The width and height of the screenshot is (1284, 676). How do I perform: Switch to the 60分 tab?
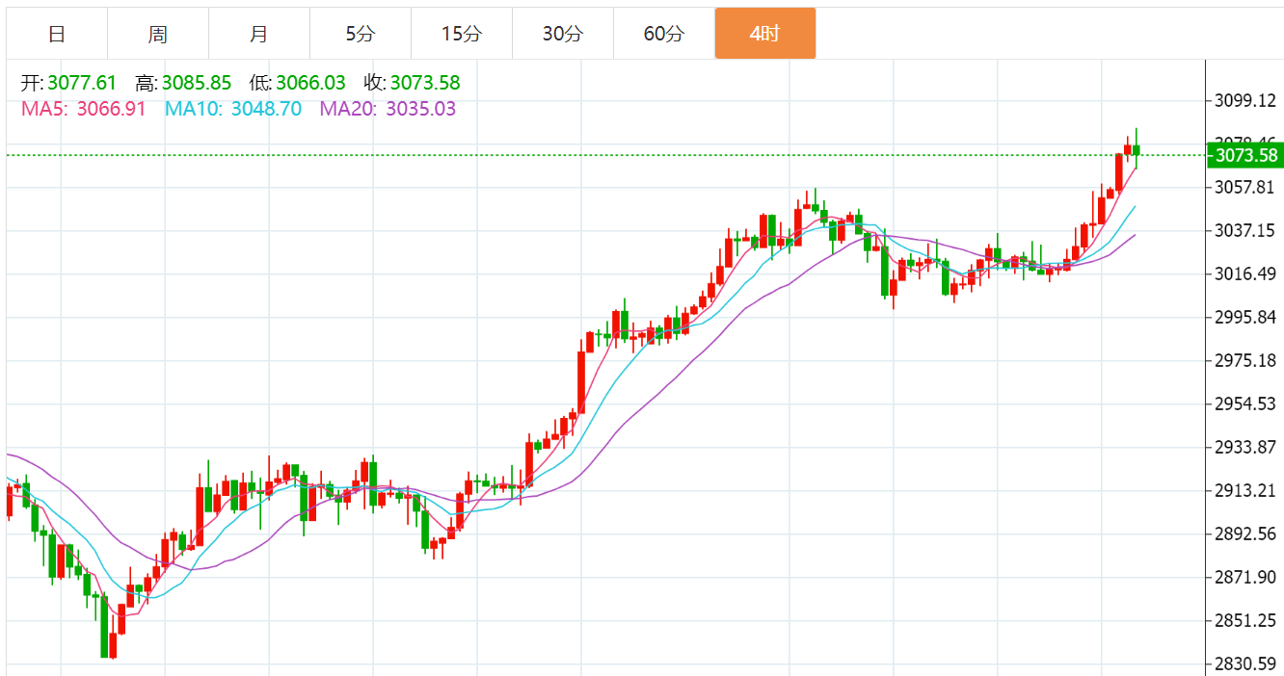coord(664,34)
